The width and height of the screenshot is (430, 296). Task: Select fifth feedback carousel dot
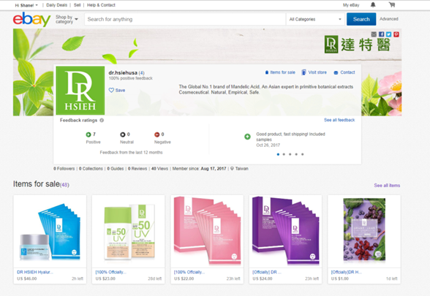pos(303,154)
